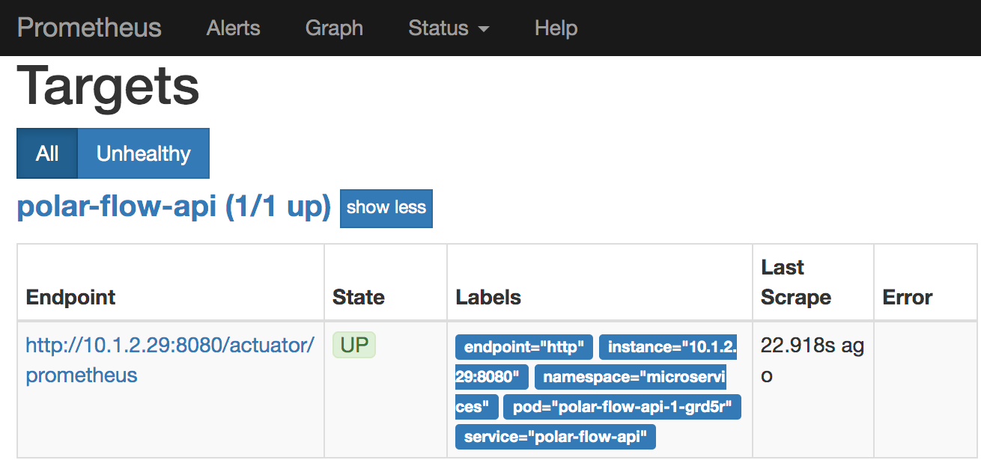This screenshot has width=981, height=460.
Task: Open the Help page
Action: tap(556, 28)
